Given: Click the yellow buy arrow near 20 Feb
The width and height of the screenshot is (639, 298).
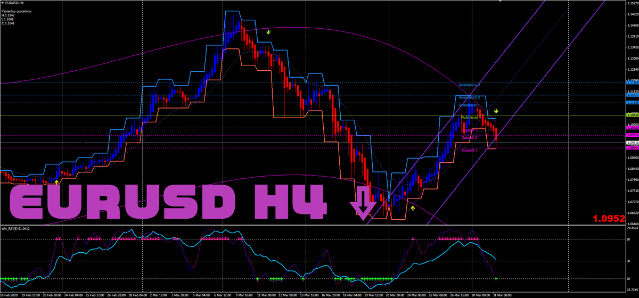Looking at the screenshot, I should pyautogui.click(x=57, y=183).
